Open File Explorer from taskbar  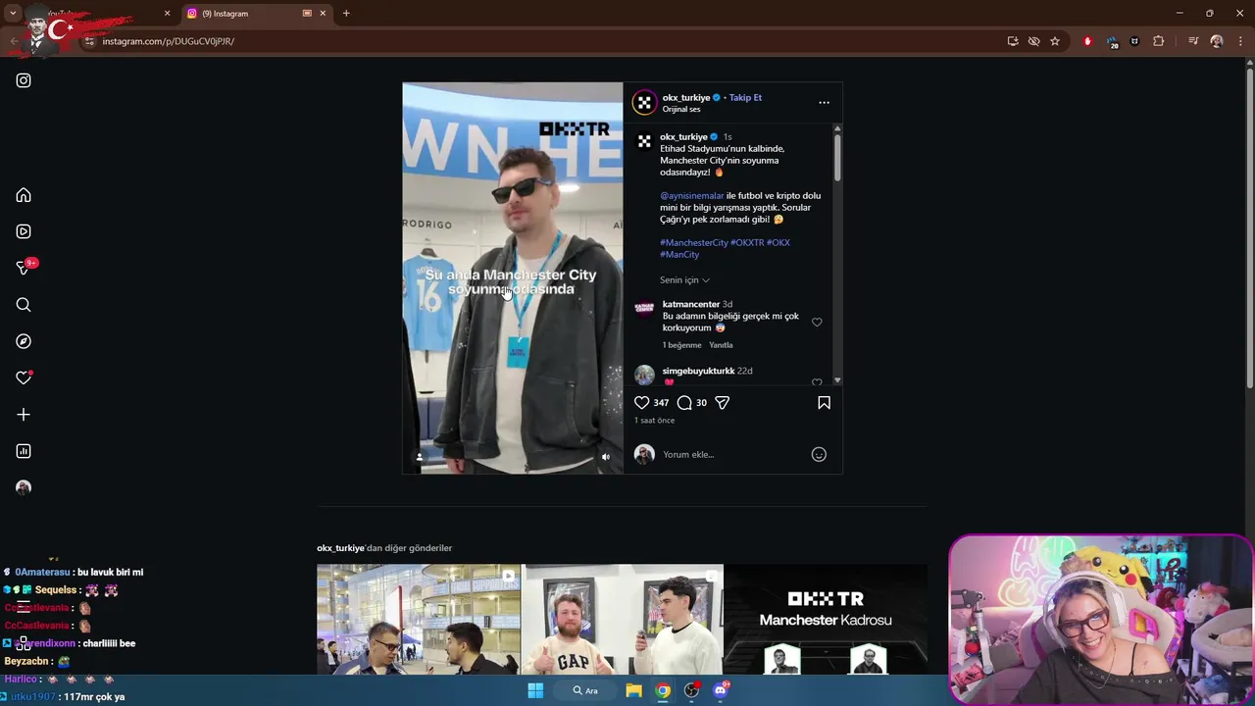click(x=634, y=690)
